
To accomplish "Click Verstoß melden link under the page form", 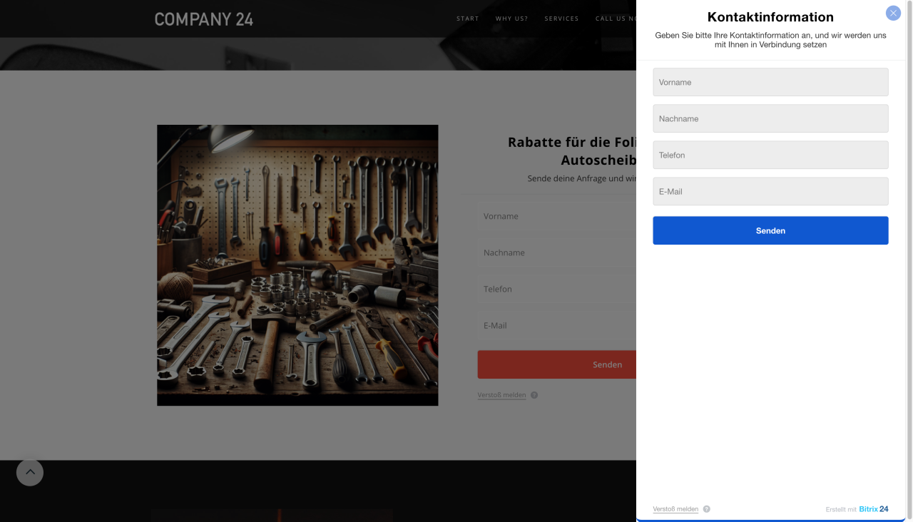I will click(501, 395).
